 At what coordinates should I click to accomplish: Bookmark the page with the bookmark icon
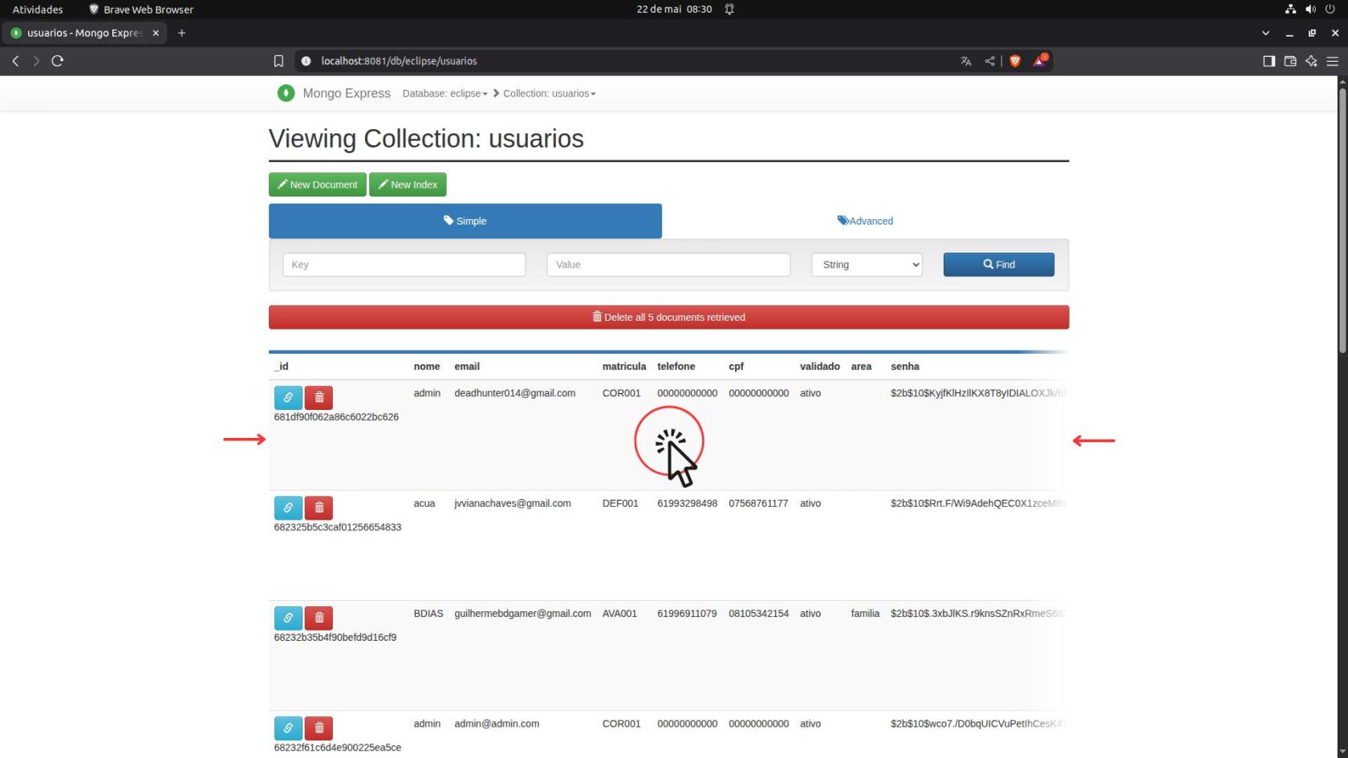[278, 61]
